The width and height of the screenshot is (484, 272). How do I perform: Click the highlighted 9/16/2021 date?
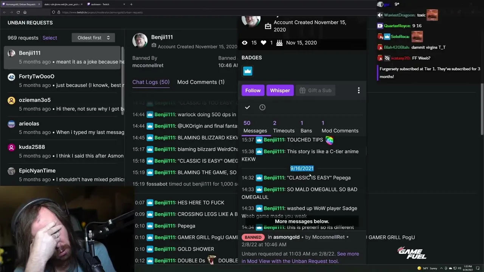click(x=302, y=168)
